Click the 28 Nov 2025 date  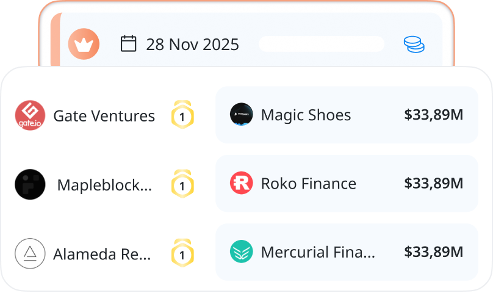coord(192,45)
